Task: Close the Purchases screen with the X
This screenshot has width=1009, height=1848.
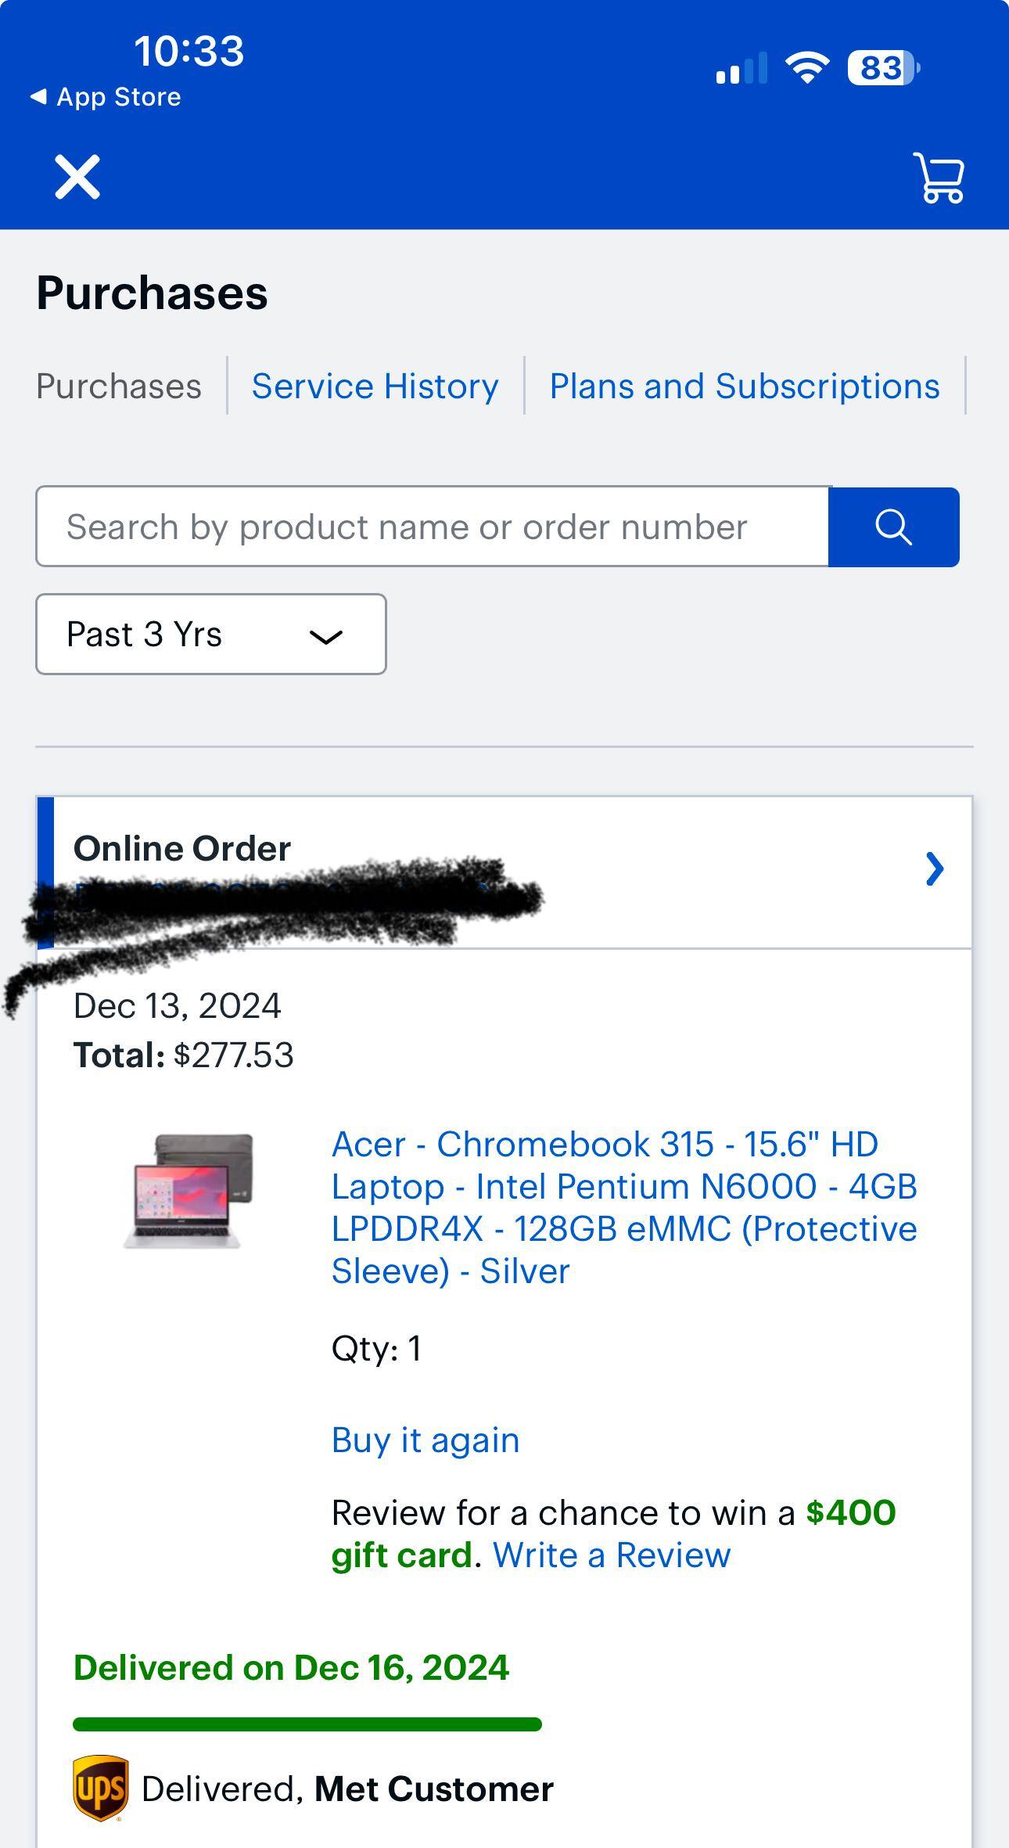Action: [76, 175]
